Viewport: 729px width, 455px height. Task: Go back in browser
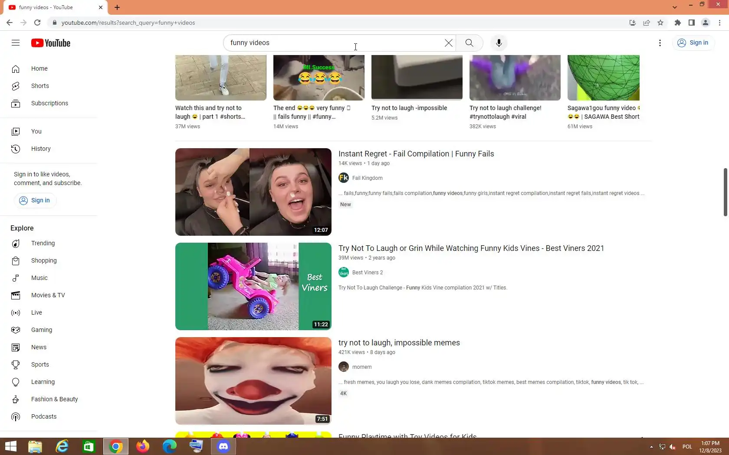pyautogui.click(x=10, y=23)
